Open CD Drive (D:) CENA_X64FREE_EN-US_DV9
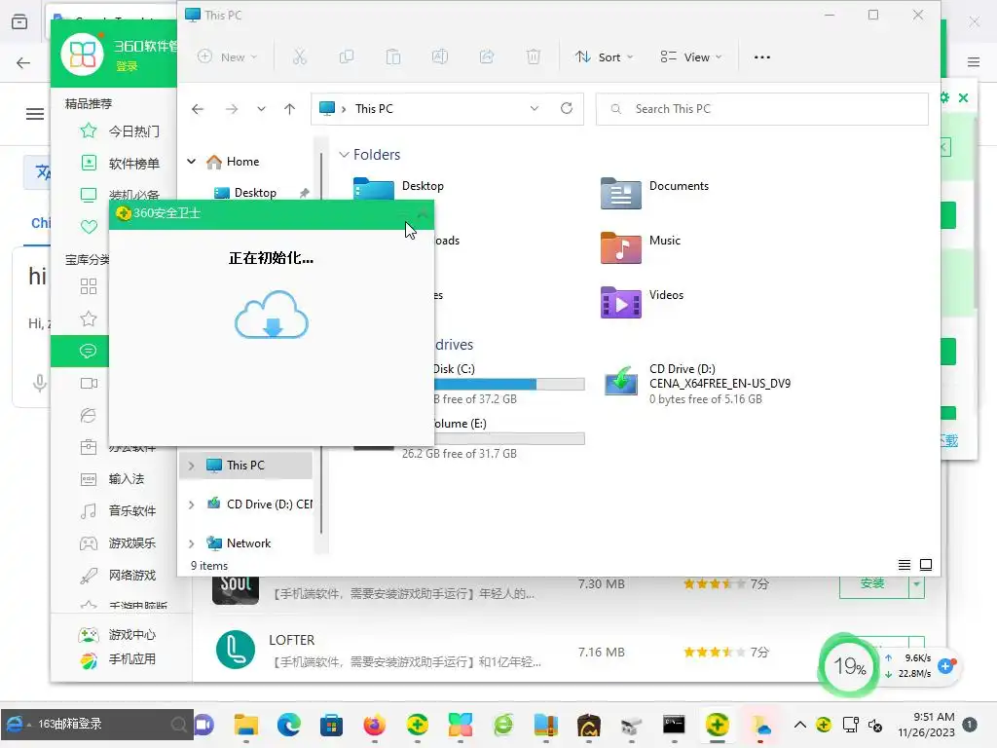This screenshot has height=748, width=997. 697,384
